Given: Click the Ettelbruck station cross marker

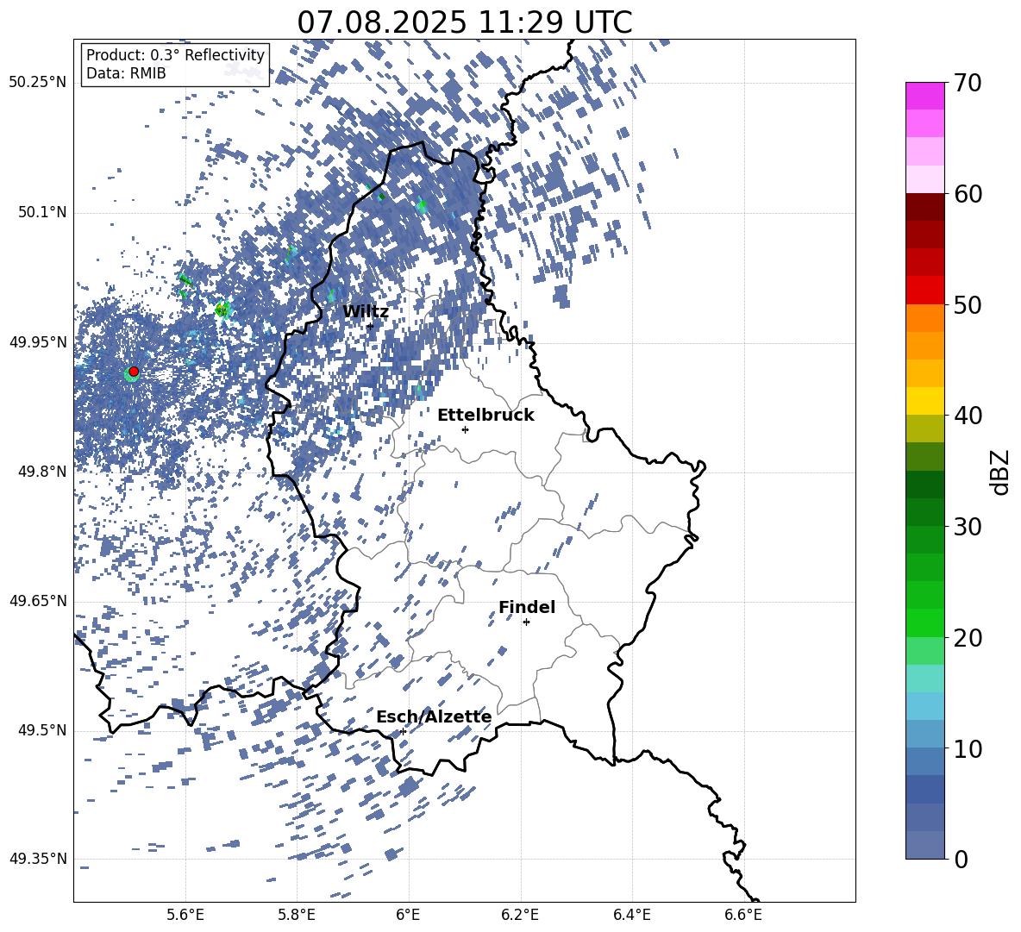Looking at the screenshot, I should pyautogui.click(x=465, y=429).
